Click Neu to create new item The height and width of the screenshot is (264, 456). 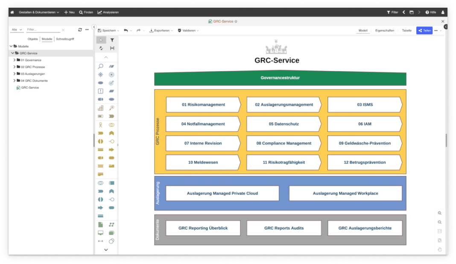pos(70,12)
